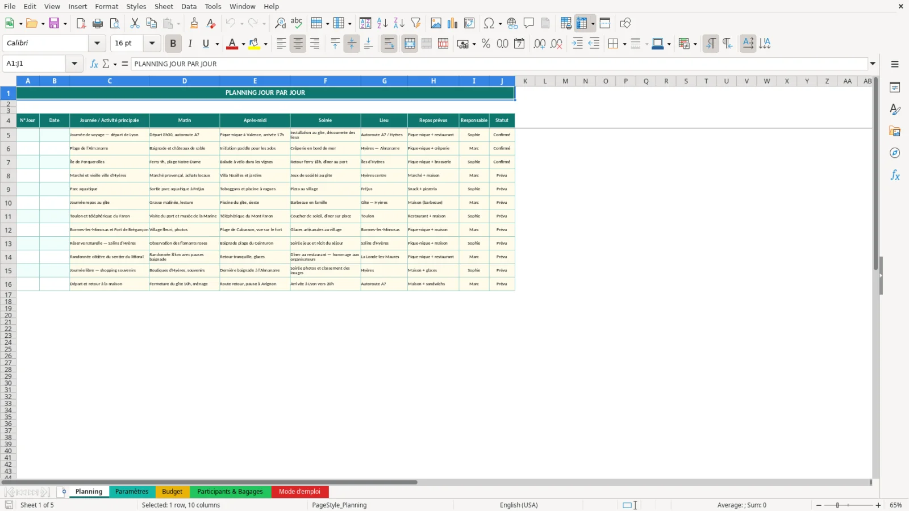Cut the selection with scissors icon
This screenshot has height=511, width=909.
pos(135,23)
